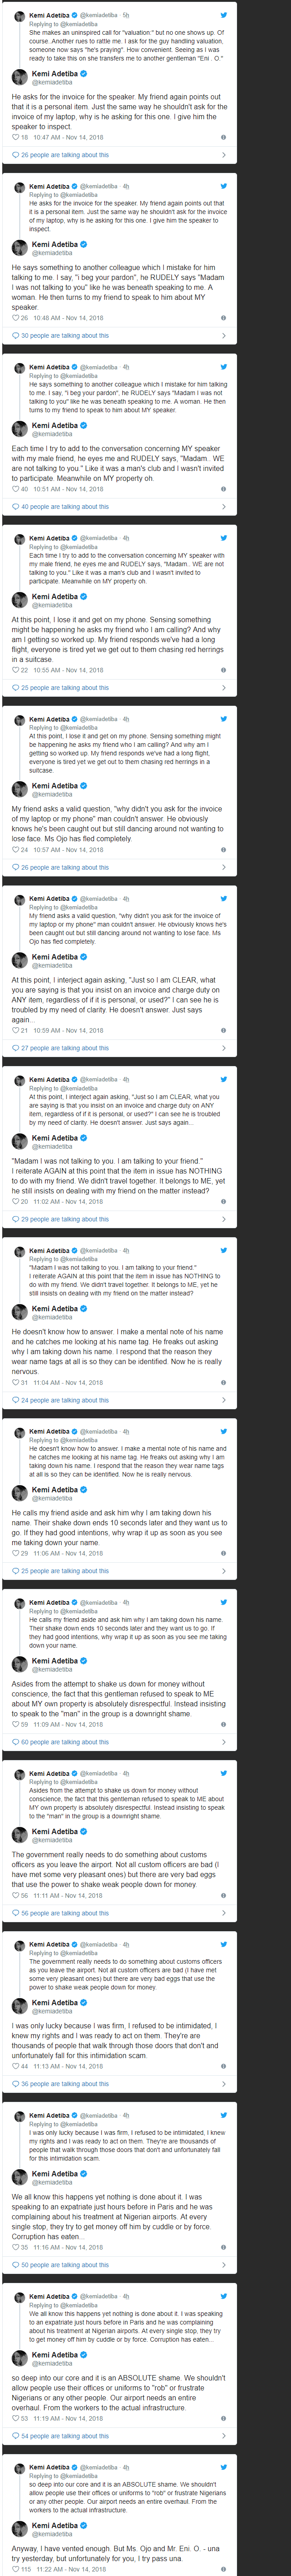The height and width of the screenshot is (2576, 291).
Task: Expand the chevron beside '30 people are talking about this'
Action: tap(223, 336)
